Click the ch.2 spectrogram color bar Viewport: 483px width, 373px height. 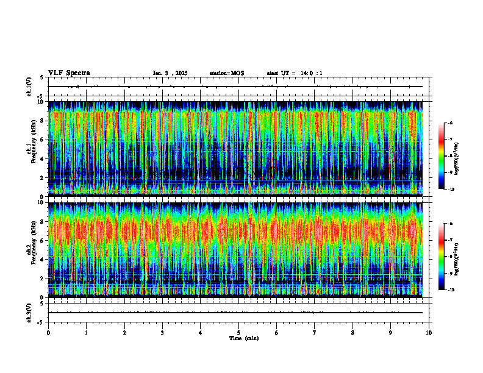click(x=441, y=257)
